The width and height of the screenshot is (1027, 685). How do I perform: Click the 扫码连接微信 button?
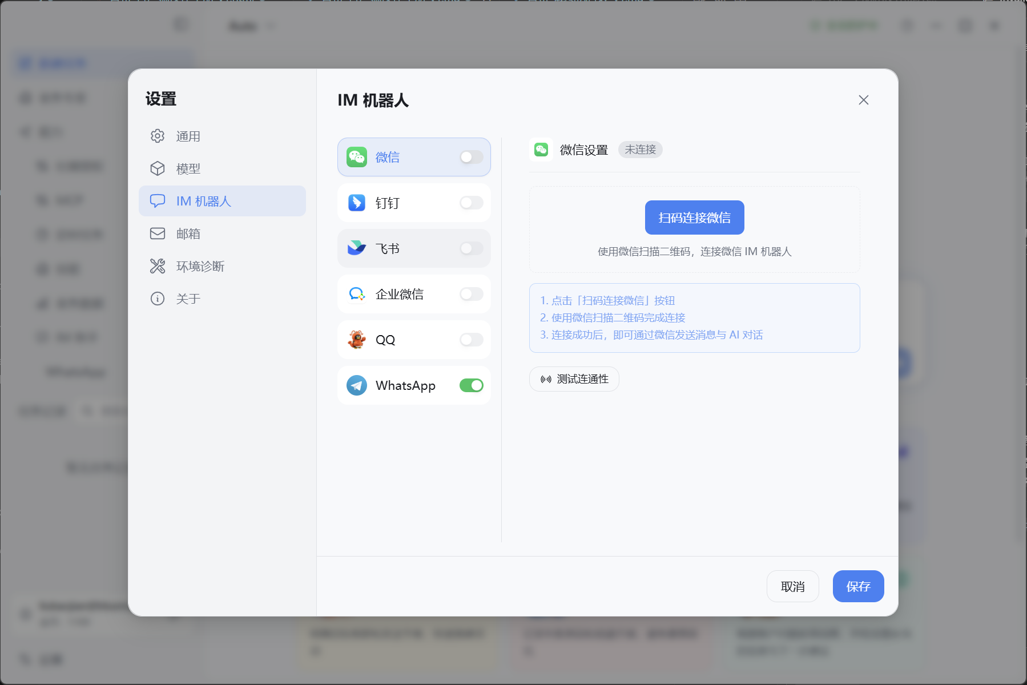pyautogui.click(x=694, y=217)
